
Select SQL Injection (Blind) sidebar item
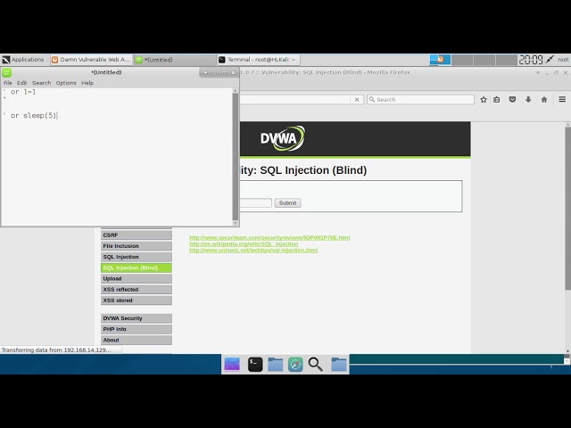click(137, 267)
